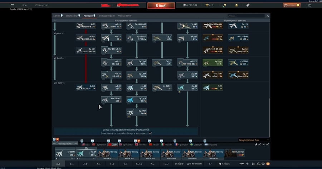Open the Симуляторные бои game mode dropdown
This screenshot has width=322, height=169.
click(x=254, y=140)
